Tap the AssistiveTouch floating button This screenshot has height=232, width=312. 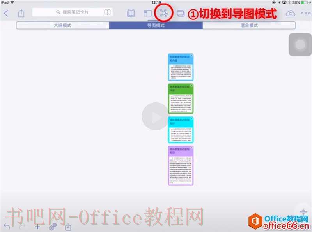coord(300,45)
